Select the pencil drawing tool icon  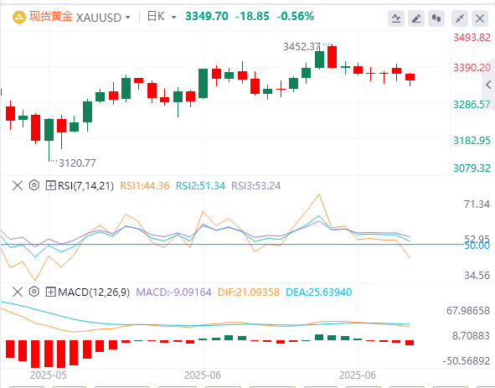point(416,18)
